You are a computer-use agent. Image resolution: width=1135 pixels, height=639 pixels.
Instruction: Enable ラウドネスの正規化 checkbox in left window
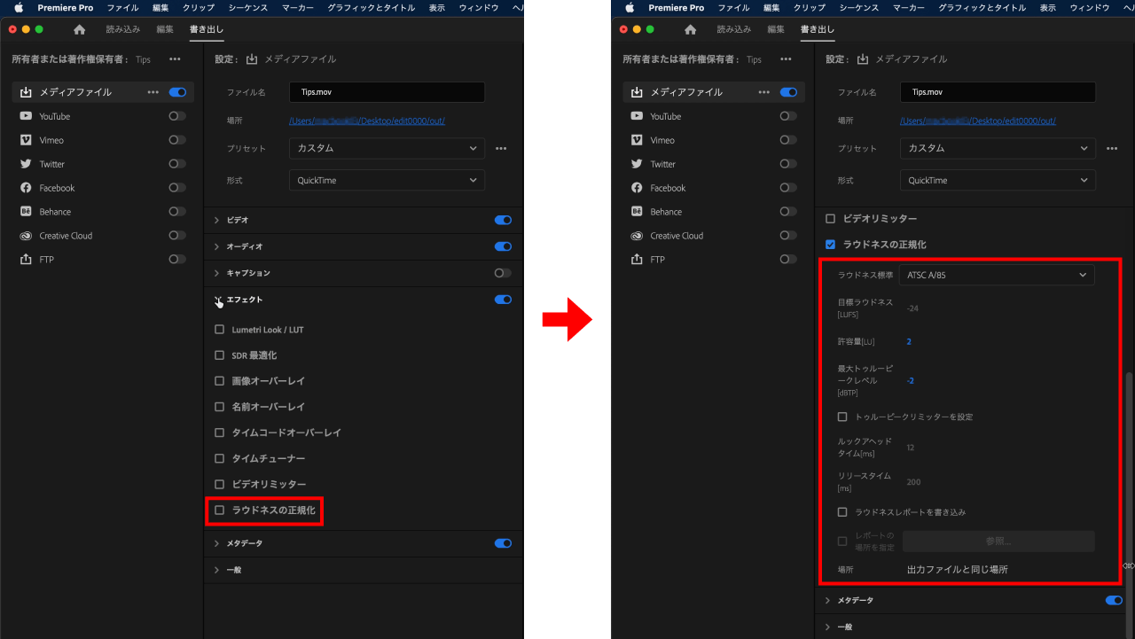220,510
